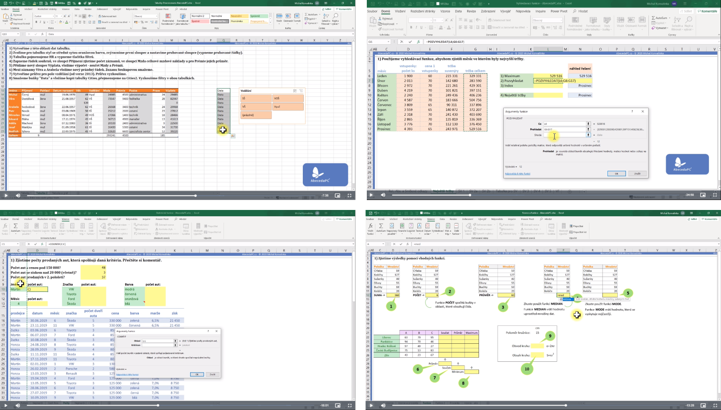Play the top-right video

(371, 195)
